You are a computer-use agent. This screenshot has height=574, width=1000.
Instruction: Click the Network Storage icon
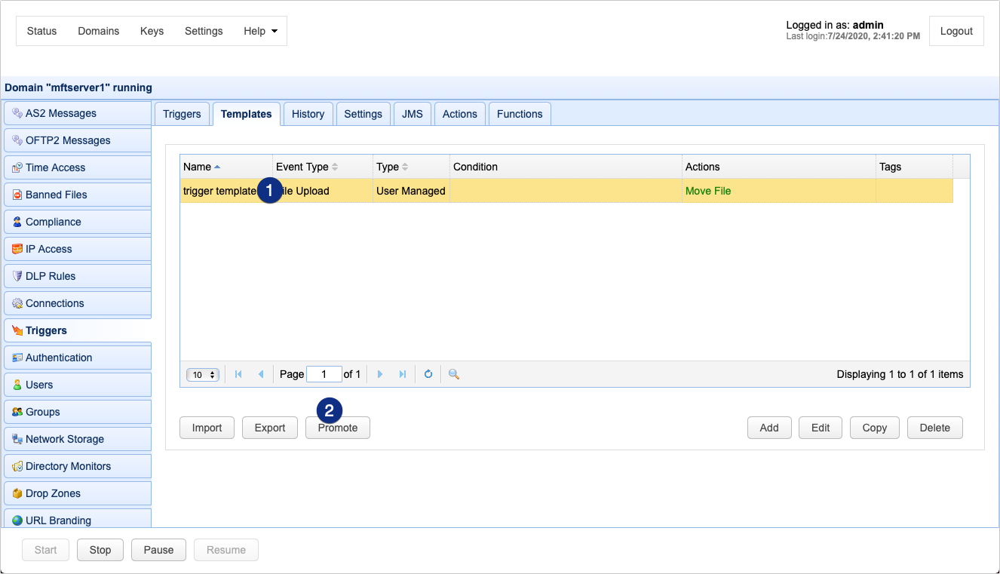click(17, 439)
